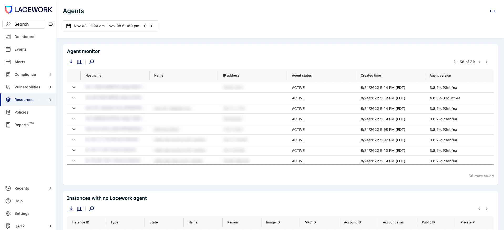Open the Help page

click(18, 201)
